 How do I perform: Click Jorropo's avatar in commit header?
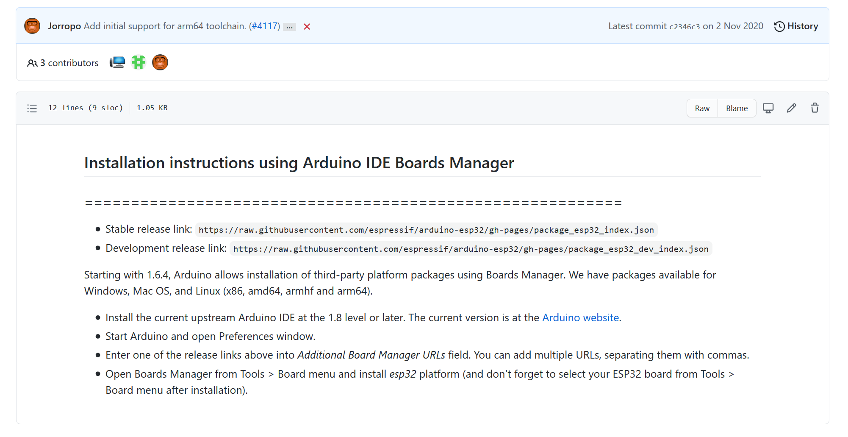32,26
